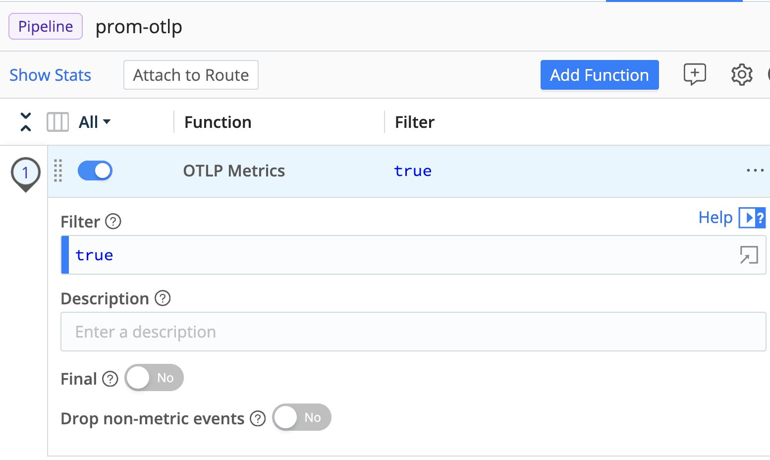The height and width of the screenshot is (460, 770).
Task: Expand the Filter expression editor icon
Action: pos(748,255)
